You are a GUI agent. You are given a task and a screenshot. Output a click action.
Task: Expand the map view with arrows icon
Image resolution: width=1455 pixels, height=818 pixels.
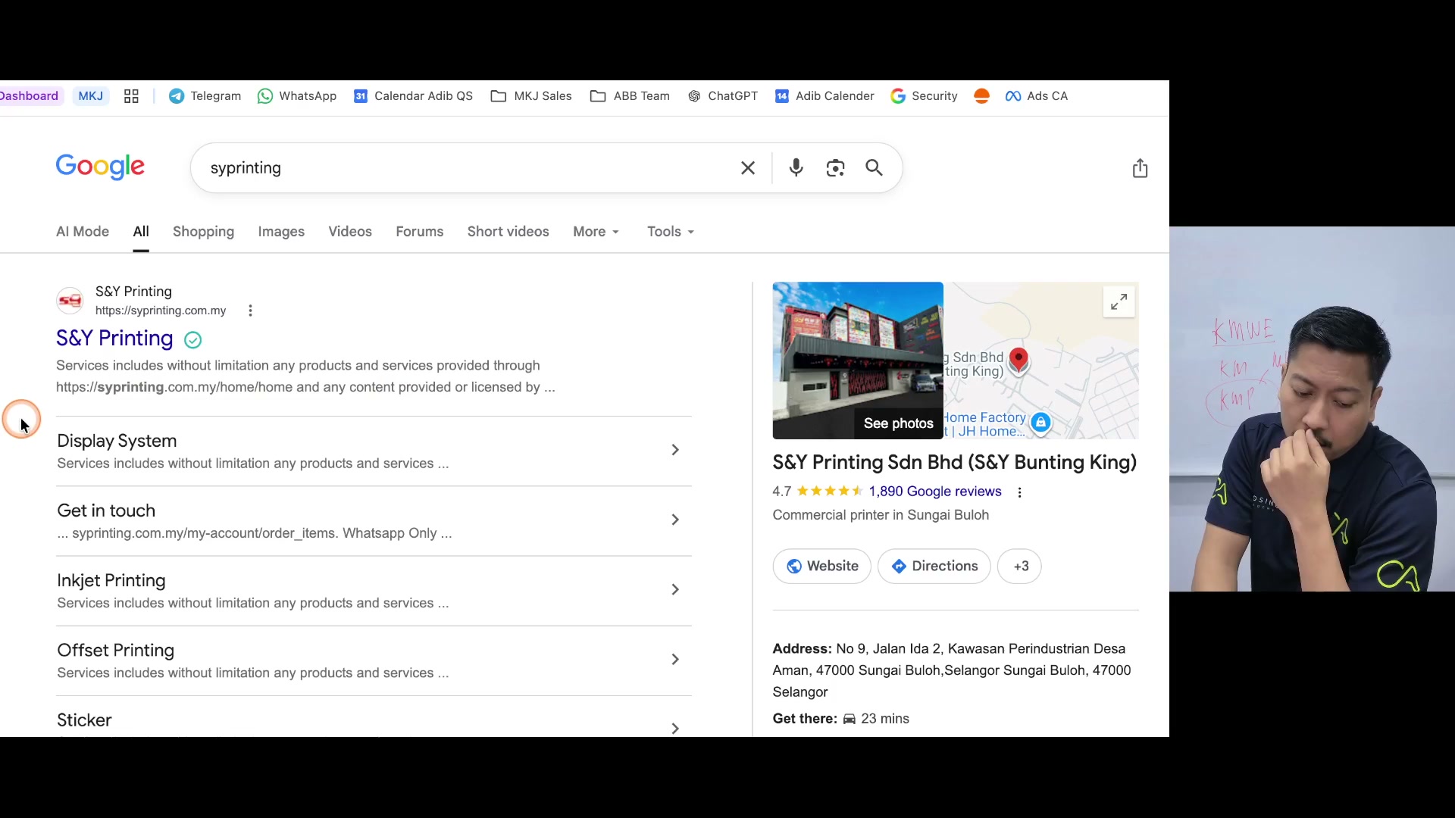click(x=1119, y=301)
